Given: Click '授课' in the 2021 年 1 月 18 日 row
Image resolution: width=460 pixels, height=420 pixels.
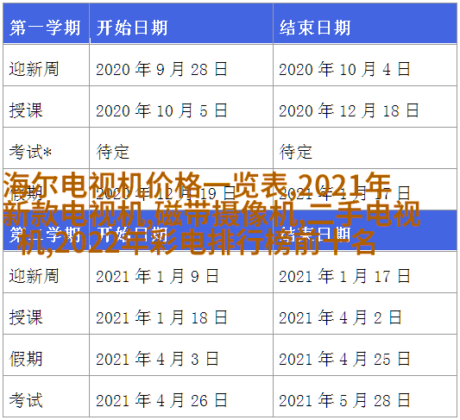Looking at the screenshot, I should [26, 317].
